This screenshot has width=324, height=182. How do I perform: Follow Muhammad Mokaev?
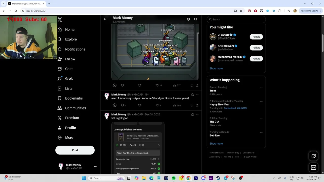(256, 59)
